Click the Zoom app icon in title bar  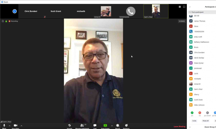click(x=2, y=2)
